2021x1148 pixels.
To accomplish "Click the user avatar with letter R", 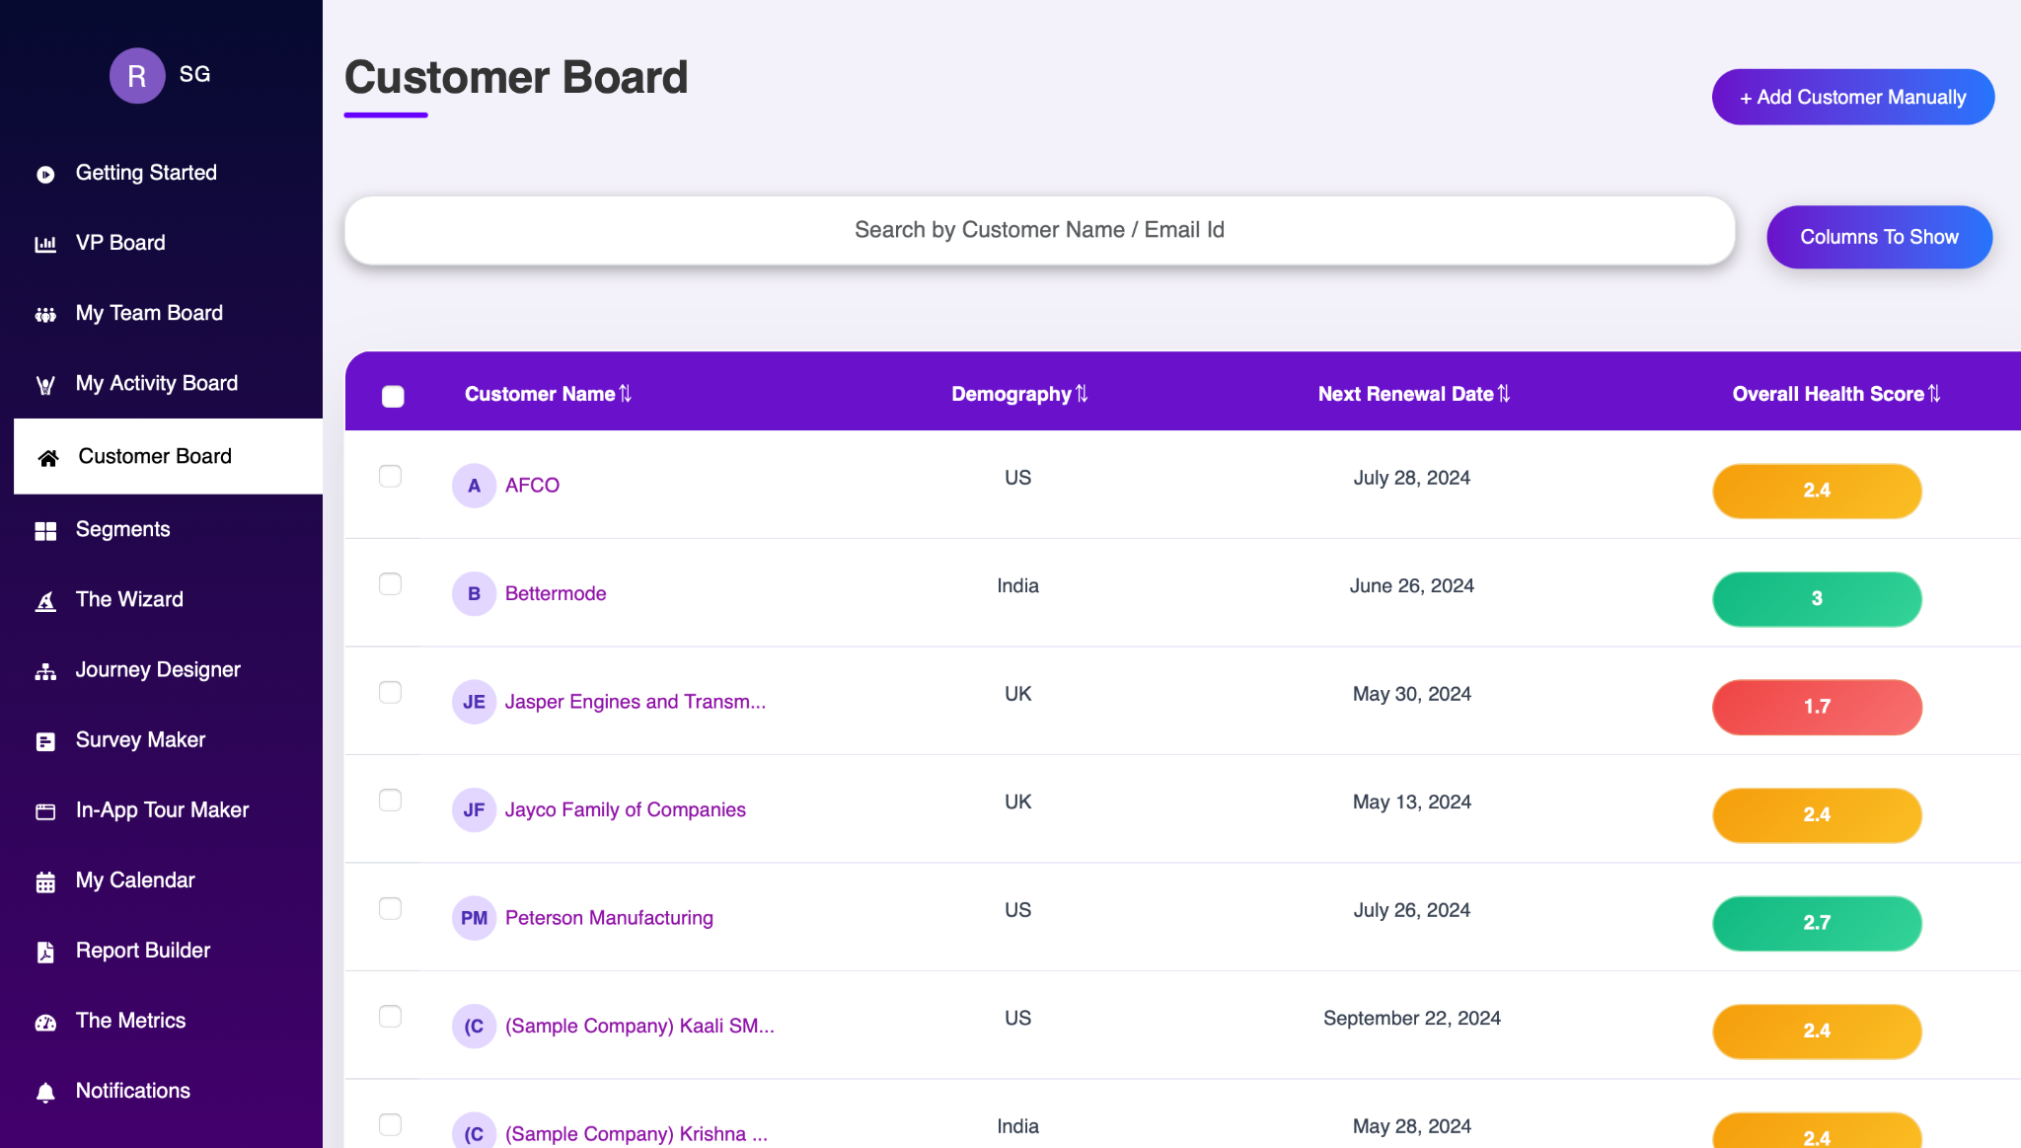I will click(x=137, y=76).
